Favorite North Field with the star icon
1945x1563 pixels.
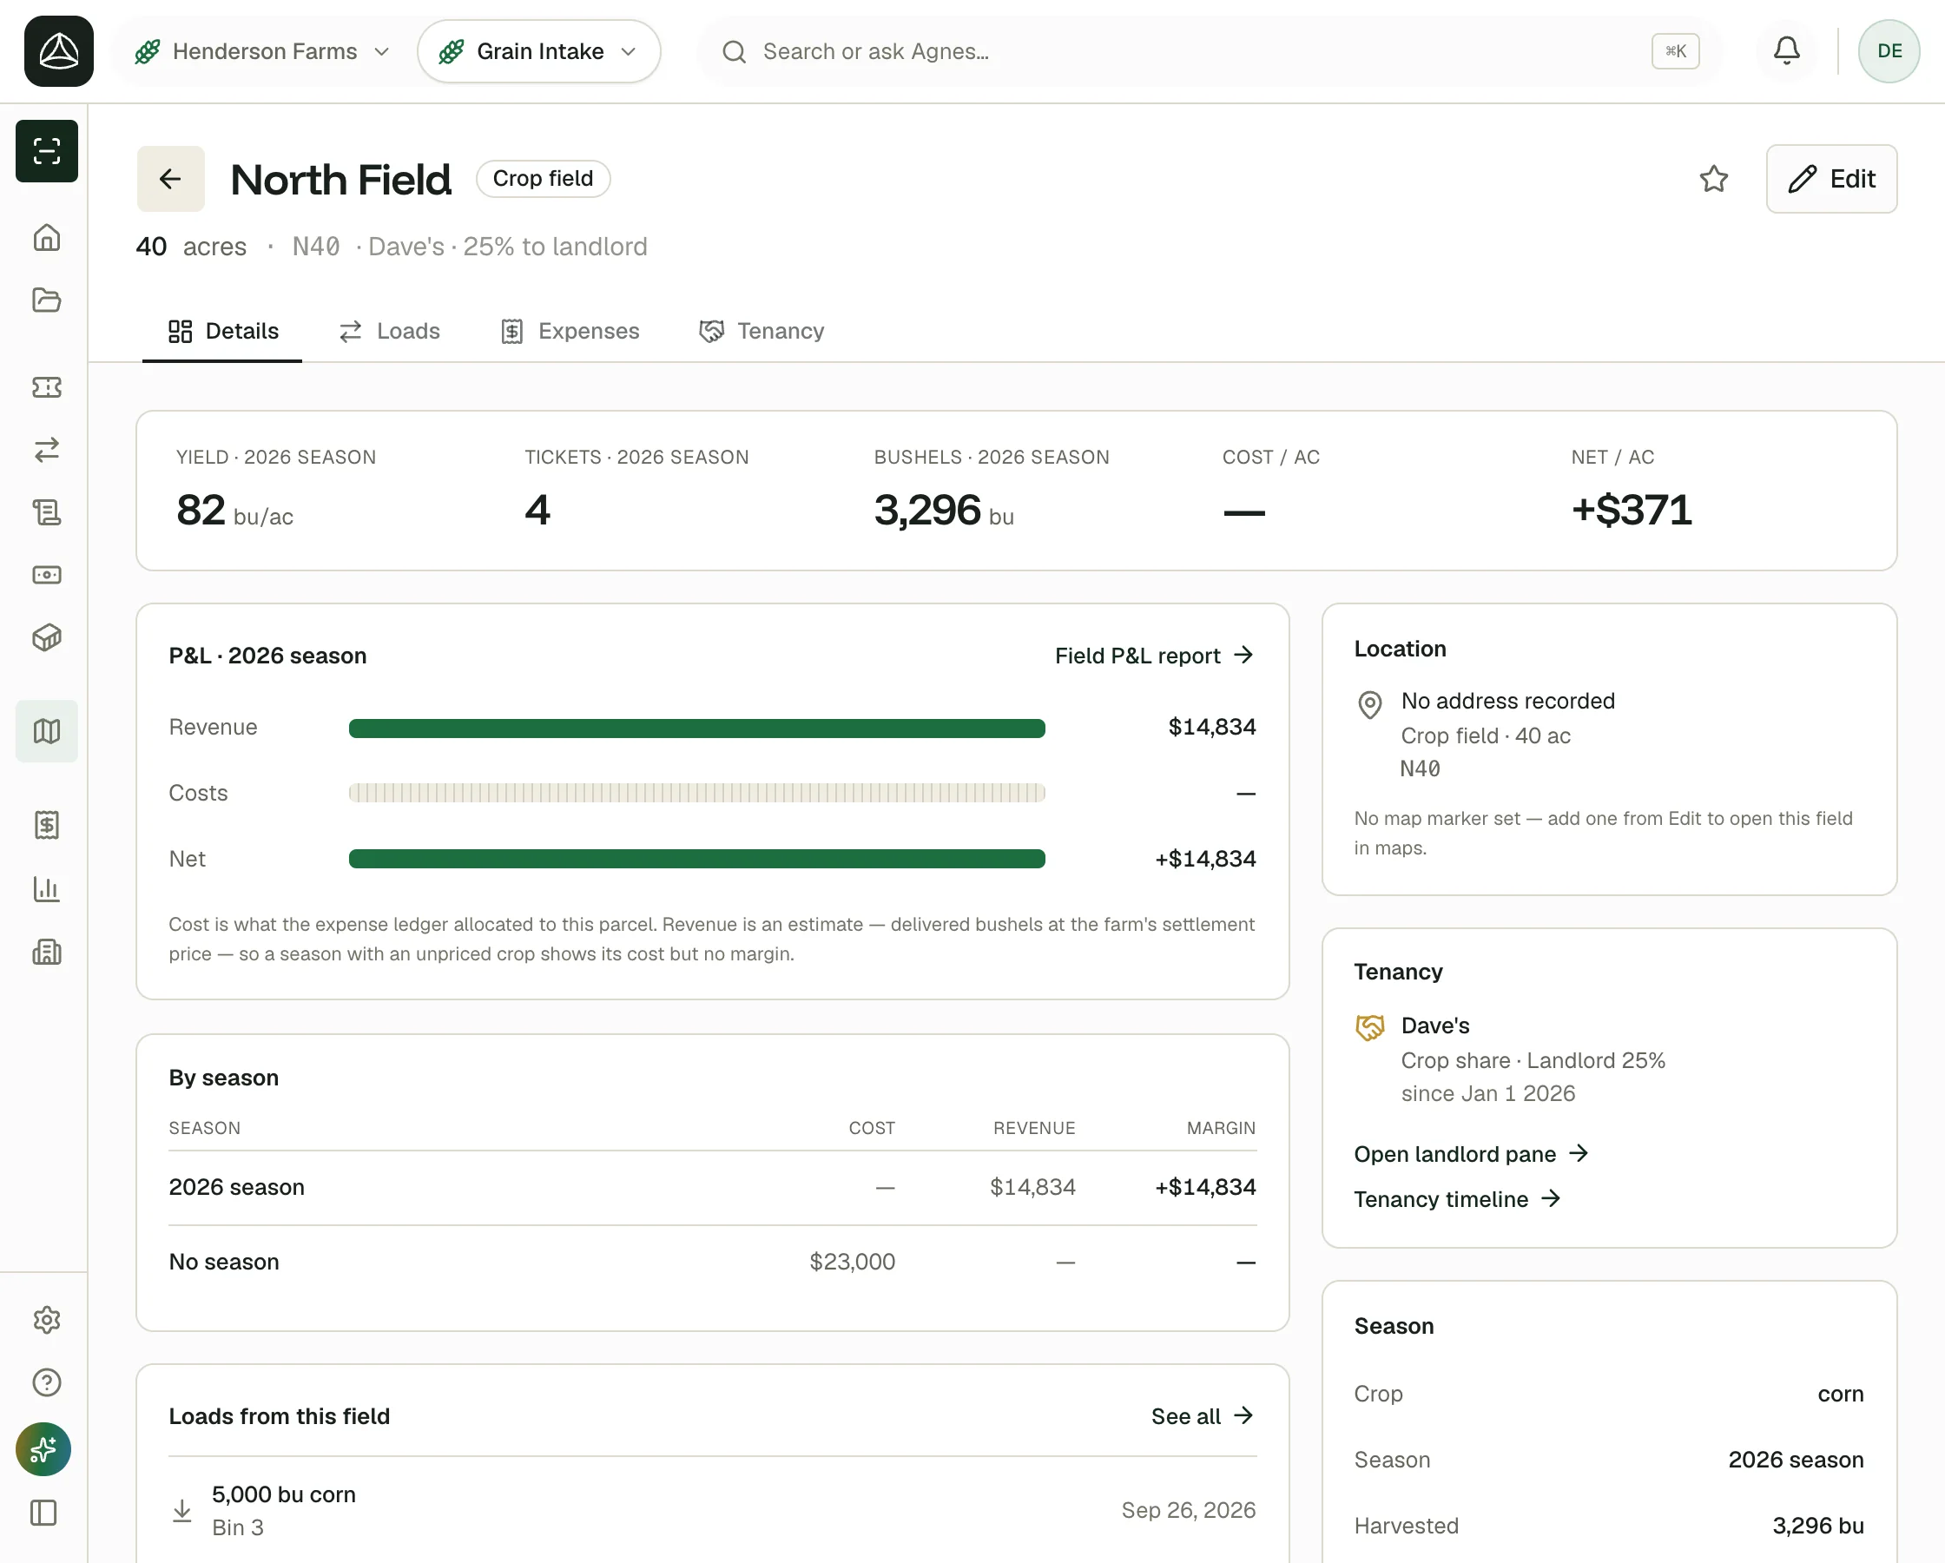1714,179
